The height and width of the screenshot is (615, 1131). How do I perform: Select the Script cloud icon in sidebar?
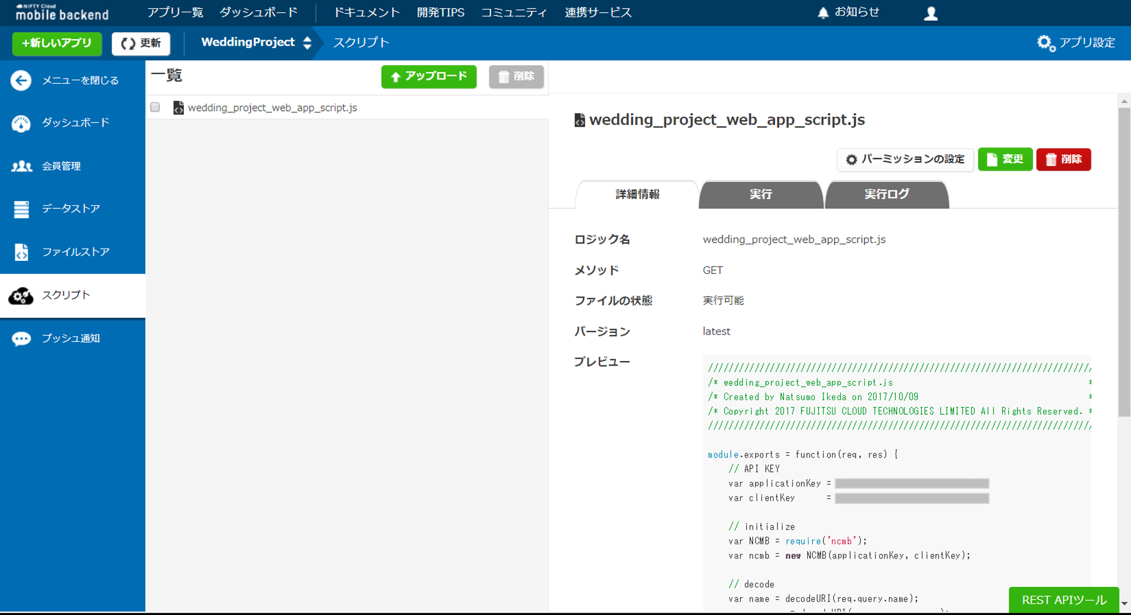21,295
